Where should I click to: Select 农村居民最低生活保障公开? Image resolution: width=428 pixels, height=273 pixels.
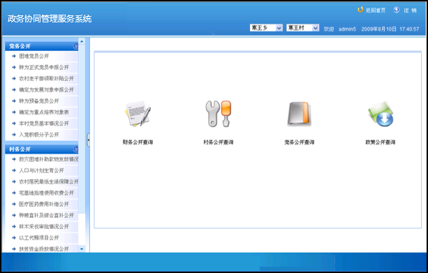49,182
